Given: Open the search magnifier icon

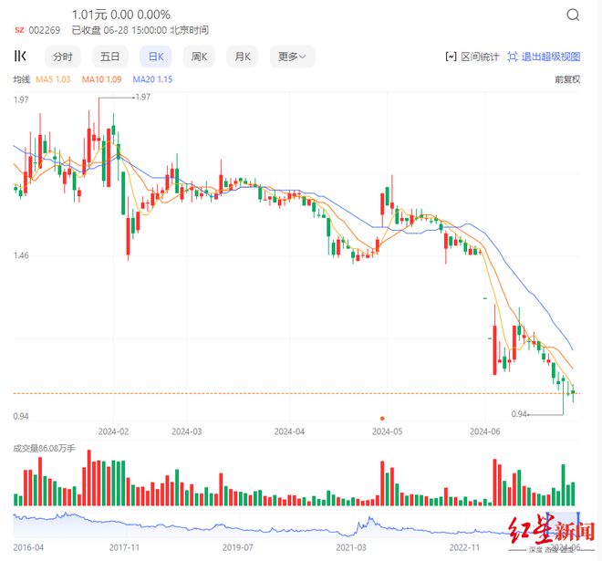Looking at the screenshot, I should click(573, 16).
